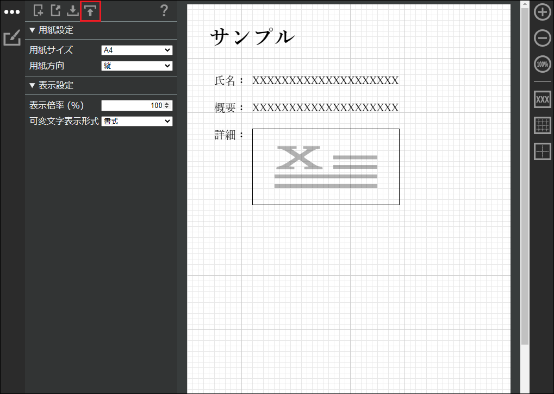Toggle the crosshair guide lines icon

(x=542, y=151)
